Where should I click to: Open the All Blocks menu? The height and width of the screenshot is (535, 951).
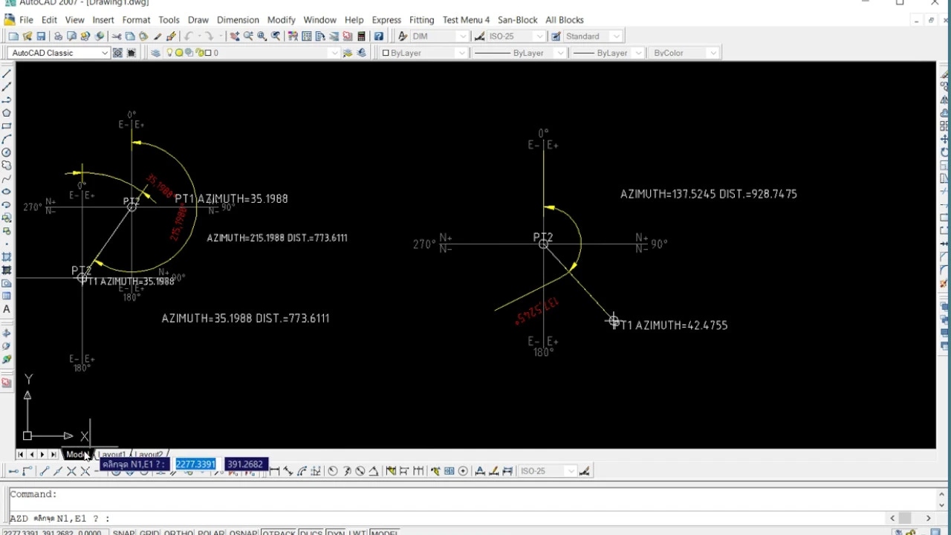[565, 20]
